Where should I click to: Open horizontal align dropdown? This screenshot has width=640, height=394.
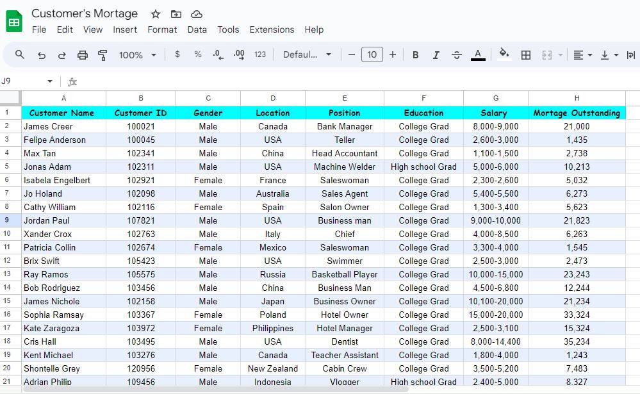582,54
